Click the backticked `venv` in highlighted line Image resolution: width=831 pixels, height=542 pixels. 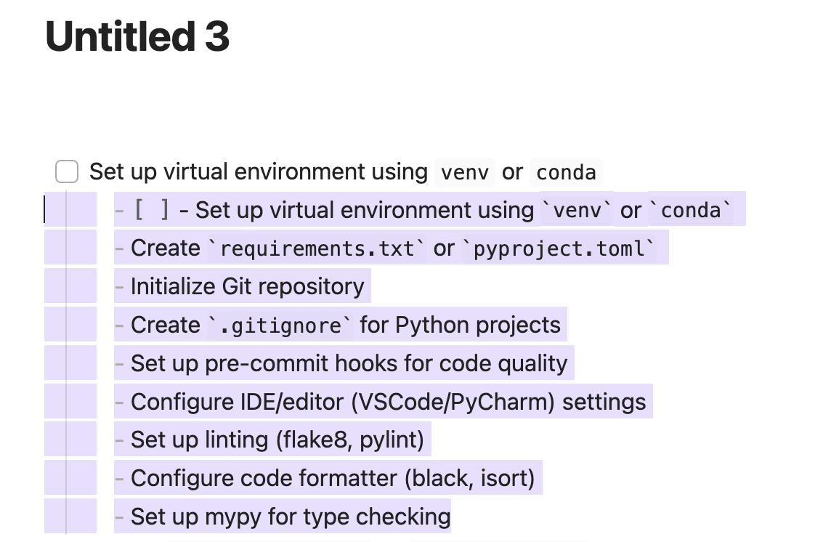click(x=577, y=211)
